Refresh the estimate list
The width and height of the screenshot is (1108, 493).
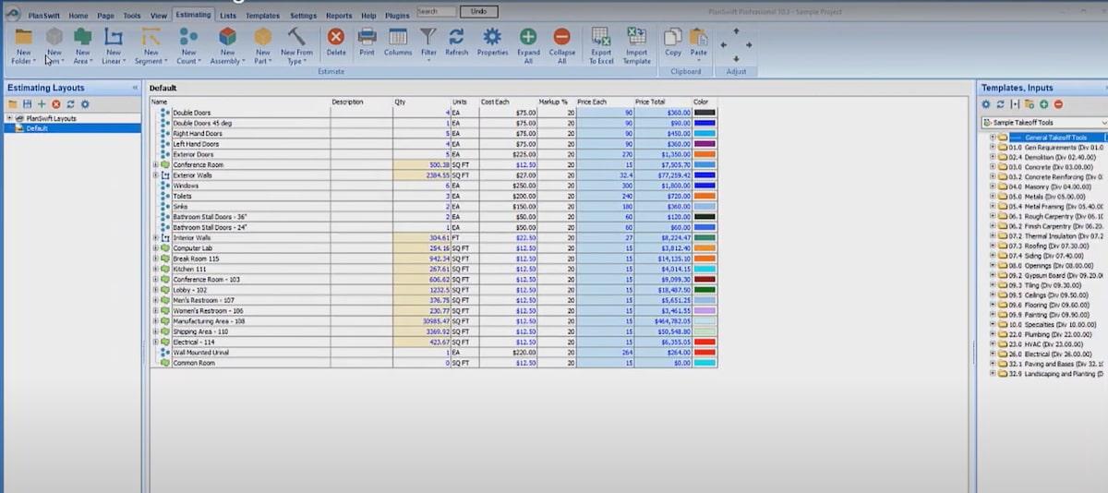pyautogui.click(x=456, y=37)
